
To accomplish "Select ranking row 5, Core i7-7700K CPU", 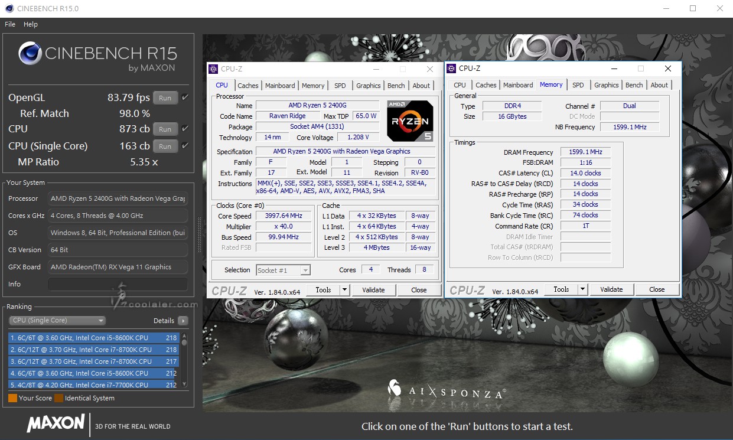I will (94, 384).
